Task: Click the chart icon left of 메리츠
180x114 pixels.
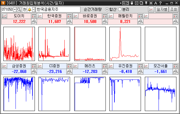Action: (x=75, y=66)
